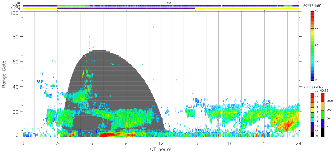Image resolution: width=336 pixels, height=155 pixels.
Task: Click the 1000 noise legend value
Action: [328, 110]
